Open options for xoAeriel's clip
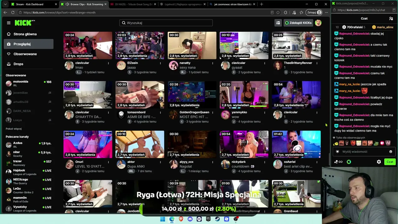Screen dimensions: 398x224 tap(317, 162)
